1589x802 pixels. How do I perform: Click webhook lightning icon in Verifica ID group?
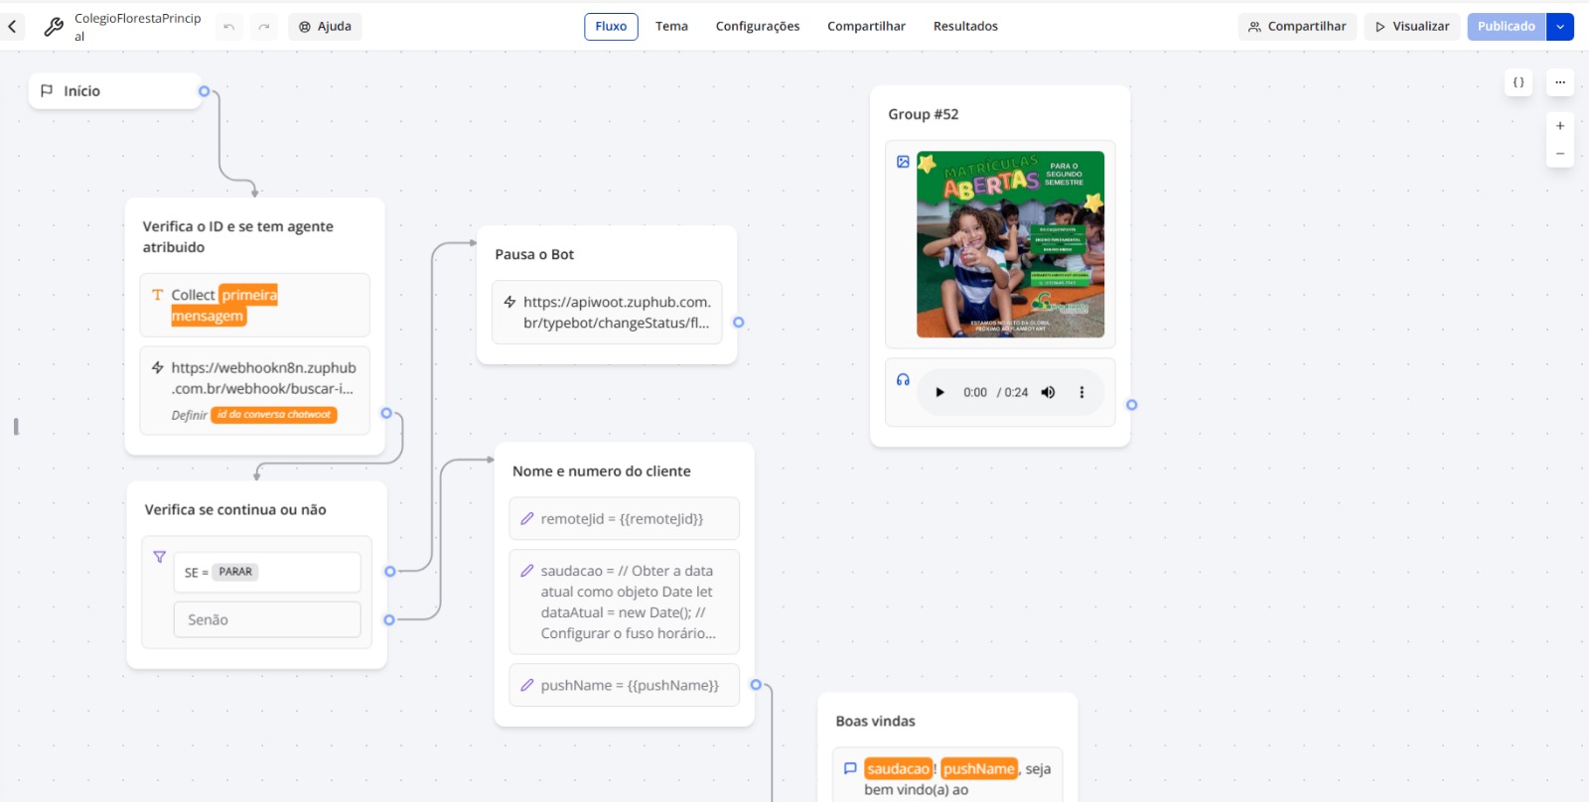[x=157, y=367]
